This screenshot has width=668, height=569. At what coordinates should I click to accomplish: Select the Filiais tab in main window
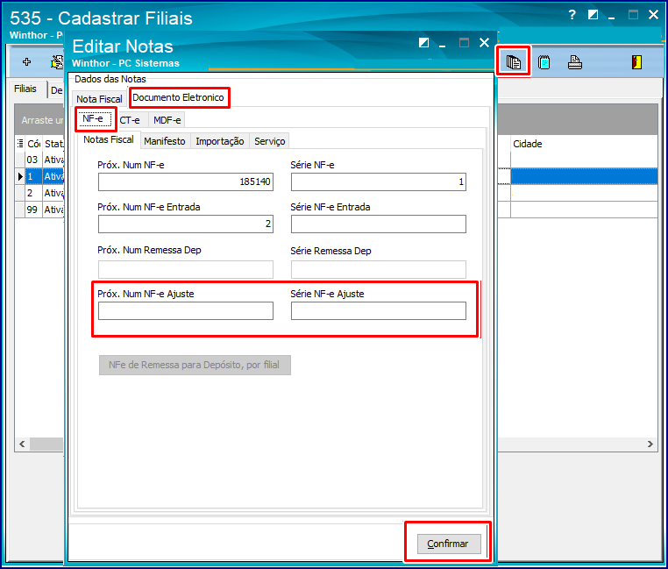click(x=25, y=89)
